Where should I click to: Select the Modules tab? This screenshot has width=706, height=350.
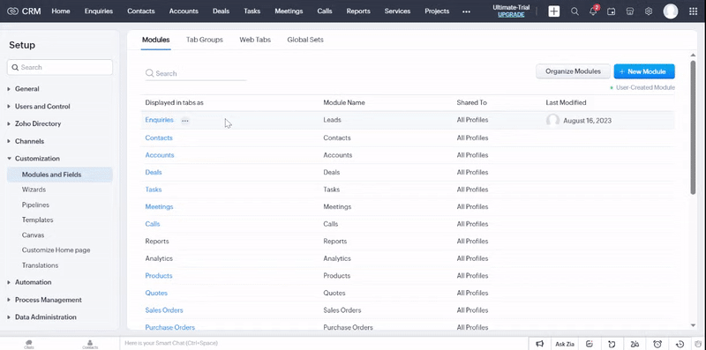[156, 40]
